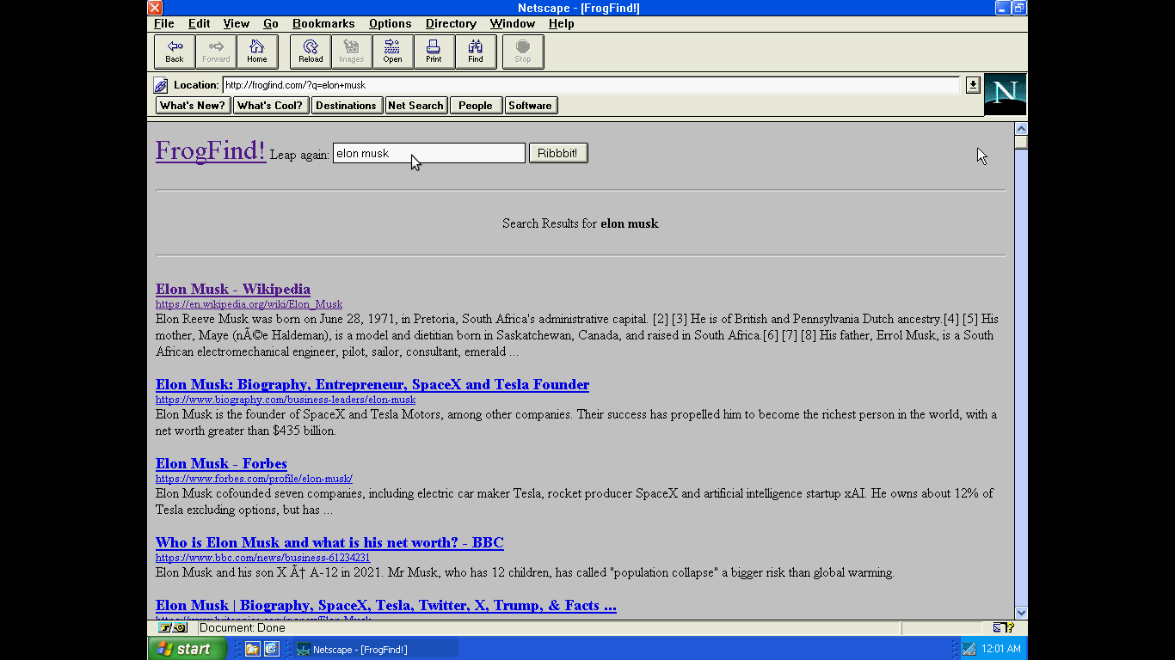Viewport: 1175px width, 660px height.
Task: Open the Directory menu
Action: click(451, 24)
